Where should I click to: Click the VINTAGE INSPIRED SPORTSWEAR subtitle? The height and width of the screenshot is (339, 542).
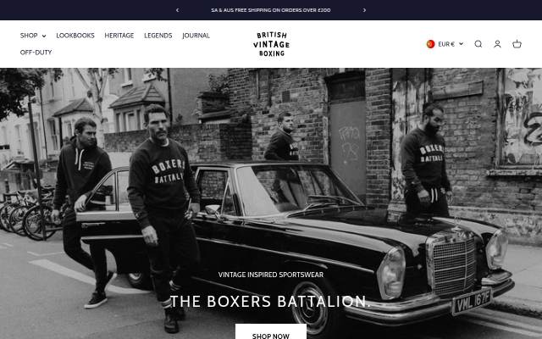[271, 275]
